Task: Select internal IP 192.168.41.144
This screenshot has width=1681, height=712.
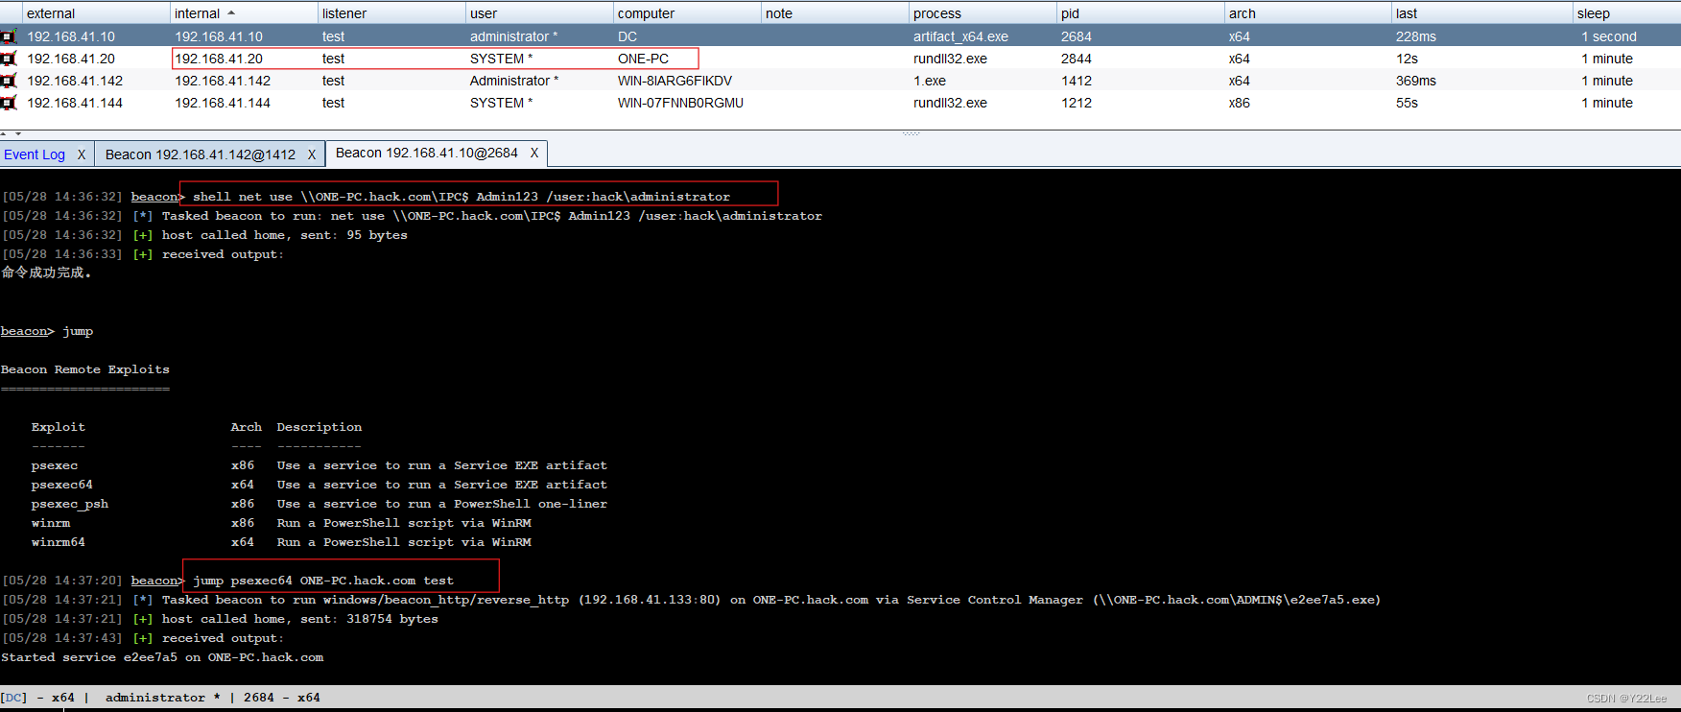Action: tap(223, 103)
